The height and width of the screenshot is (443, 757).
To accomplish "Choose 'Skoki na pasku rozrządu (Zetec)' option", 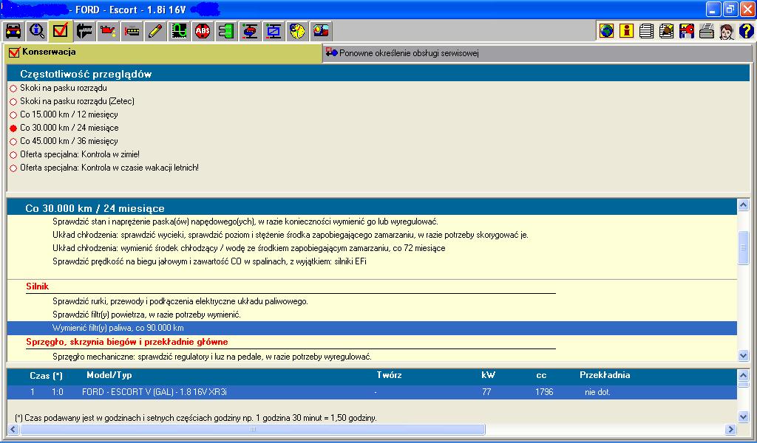I will [13, 102].
